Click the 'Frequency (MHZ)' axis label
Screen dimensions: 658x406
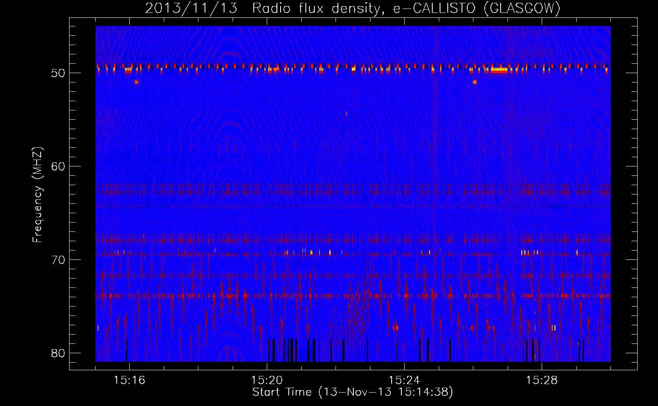click(37, 195)
